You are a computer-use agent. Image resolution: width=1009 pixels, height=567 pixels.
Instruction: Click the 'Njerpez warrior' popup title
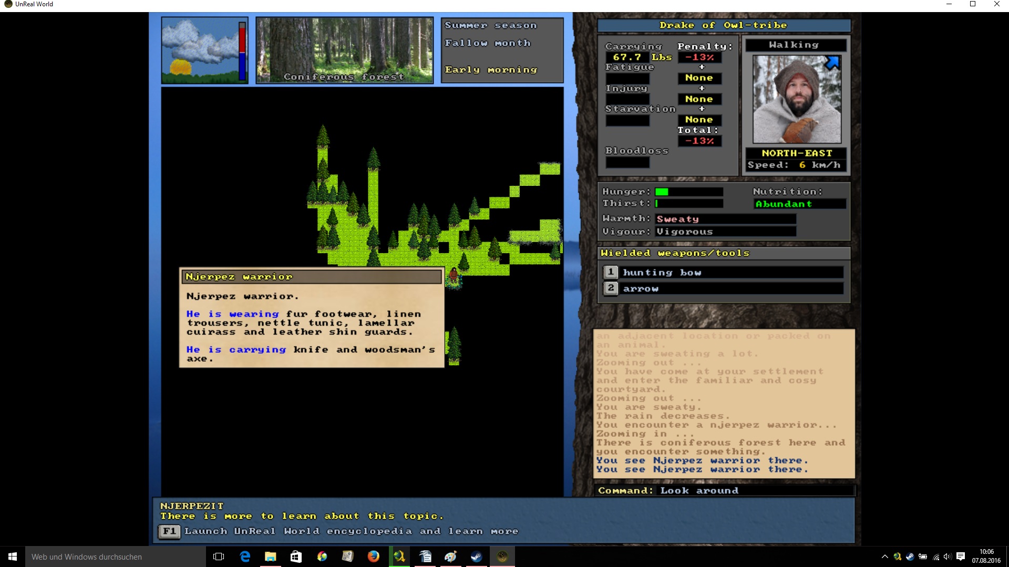point(312,277)
